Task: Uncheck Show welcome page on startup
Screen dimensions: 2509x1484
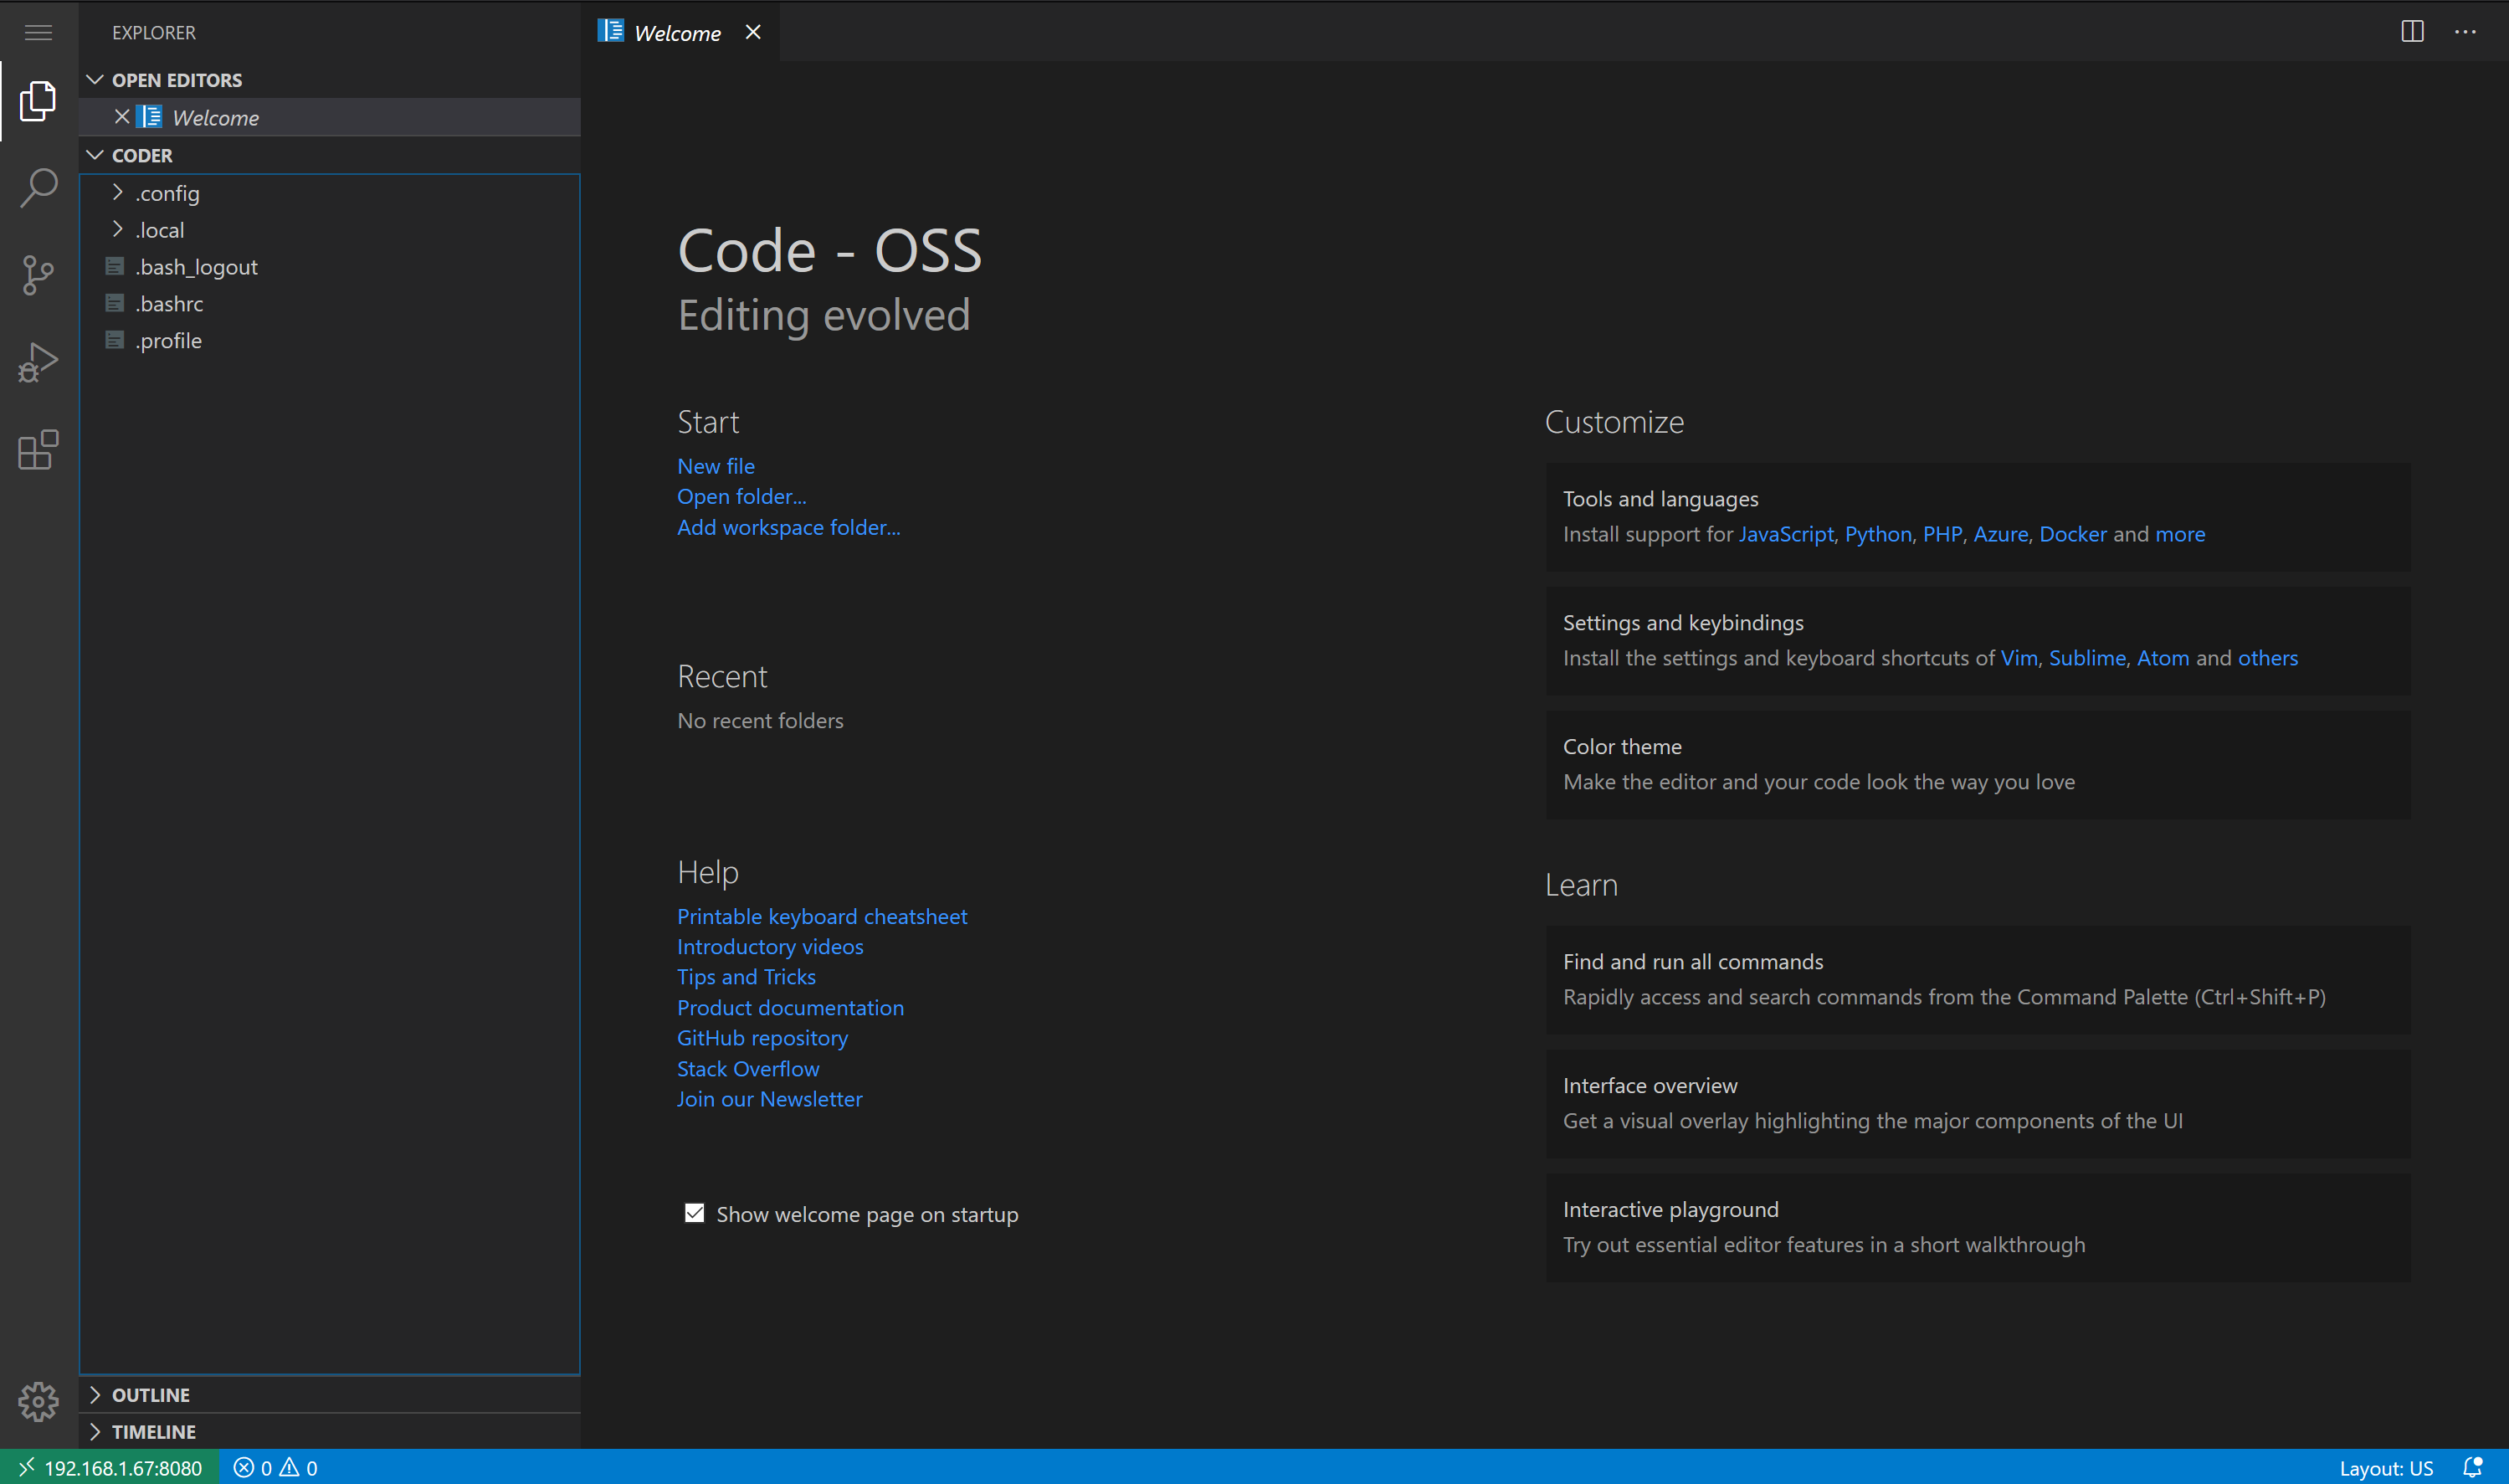Action: tap(694, 1212)
